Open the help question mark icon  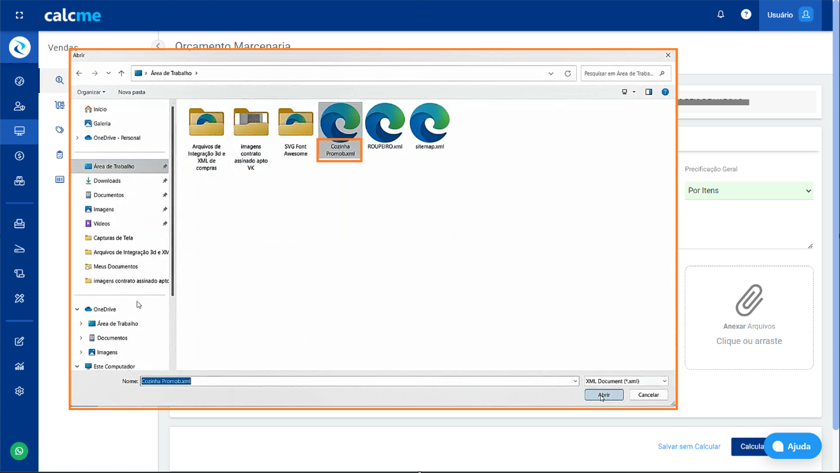click(x=746, y=14)
